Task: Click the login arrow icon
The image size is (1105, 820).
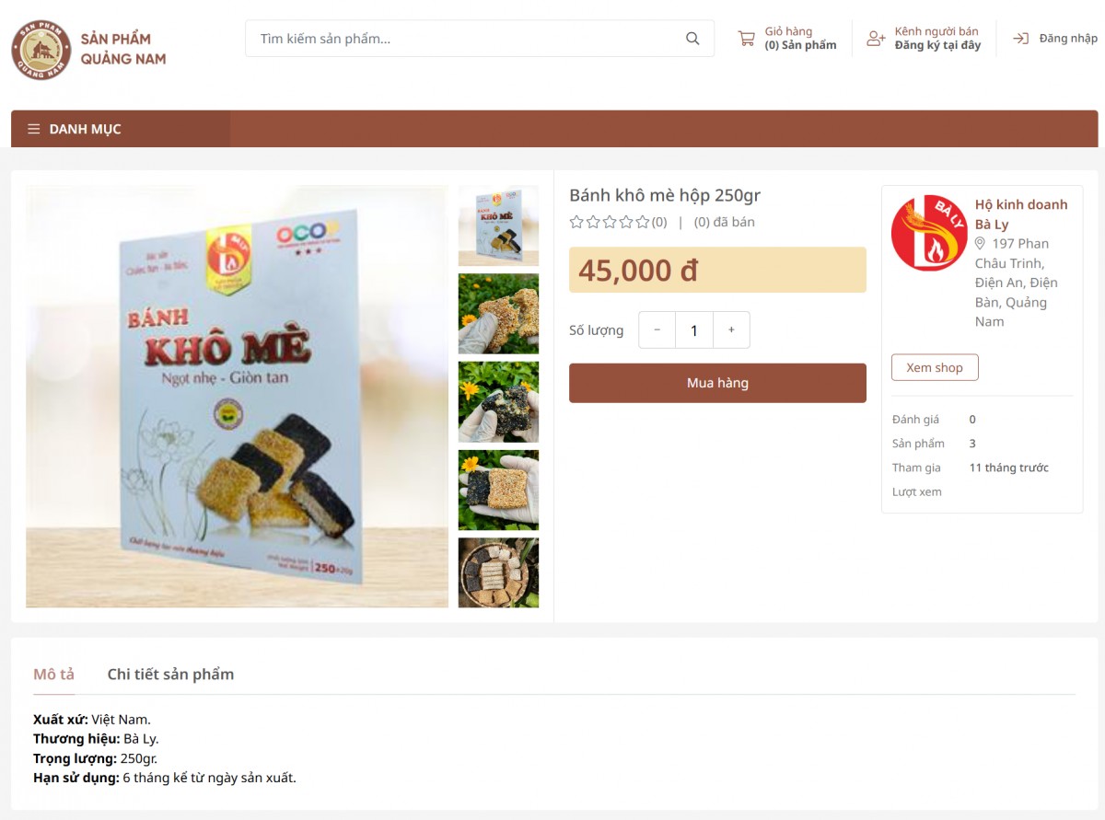Action: [1020, 39]
